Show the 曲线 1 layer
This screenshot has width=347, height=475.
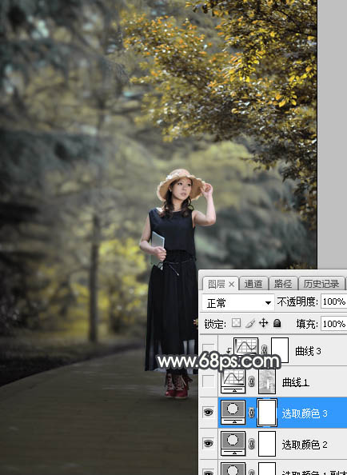(x=209, y=381)
